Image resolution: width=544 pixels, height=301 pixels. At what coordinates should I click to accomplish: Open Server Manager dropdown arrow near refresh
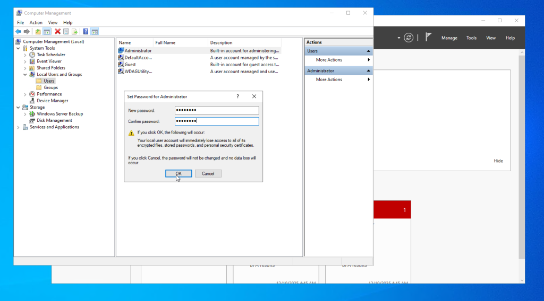pos(398,38)
